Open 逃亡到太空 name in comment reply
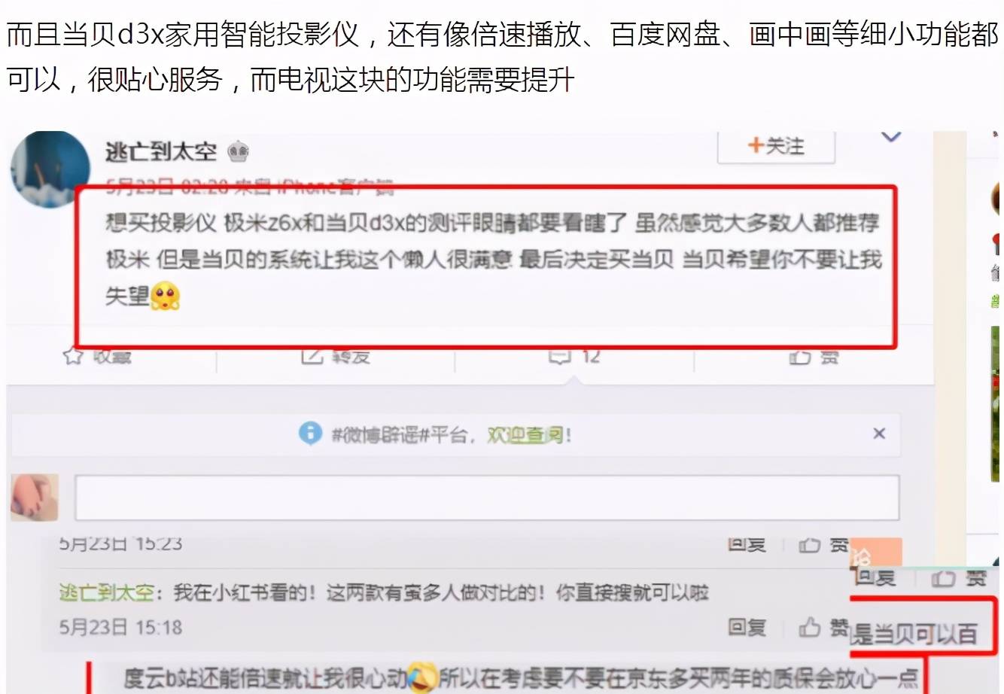The height and width of the screenshot is (694, 1004). point(107,592)
